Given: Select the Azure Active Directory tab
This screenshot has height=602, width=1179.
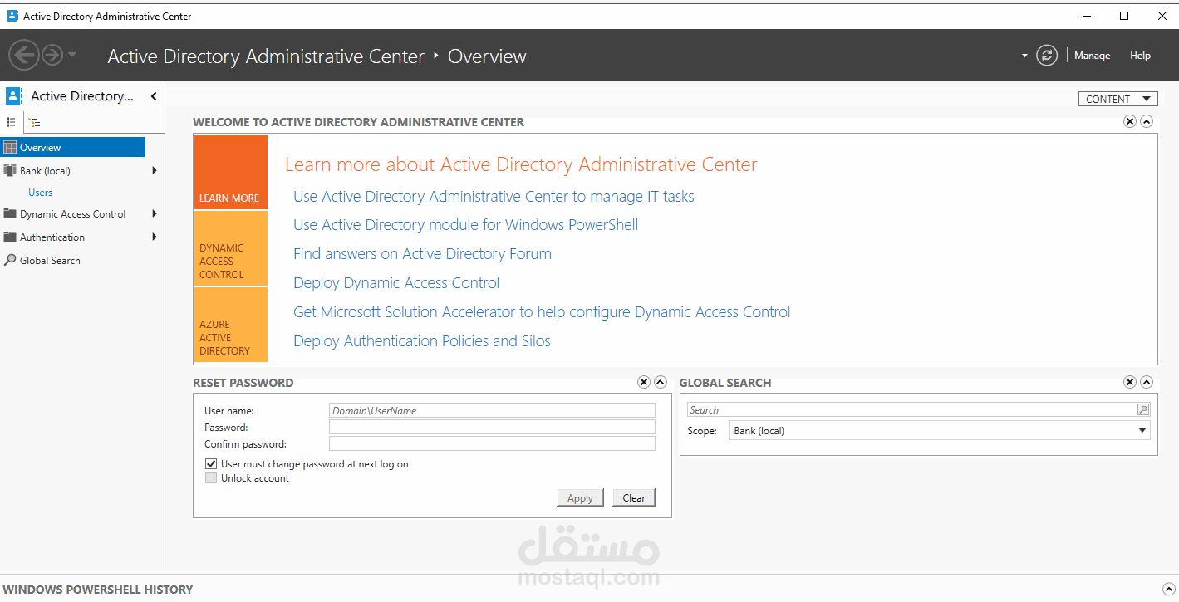Looking at the screenshot, I should pos(231,325).
